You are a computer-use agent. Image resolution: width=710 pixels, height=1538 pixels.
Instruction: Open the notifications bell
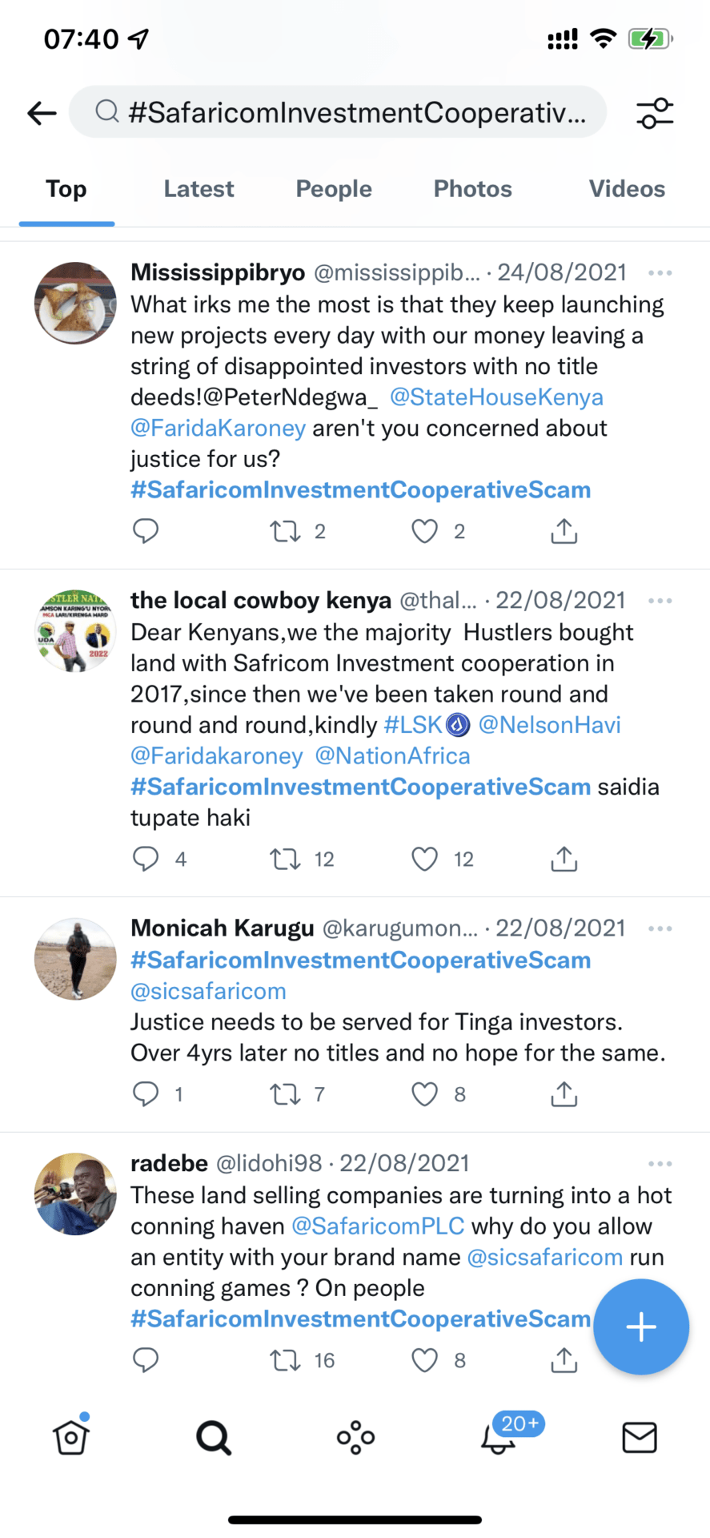point(499,1438)
